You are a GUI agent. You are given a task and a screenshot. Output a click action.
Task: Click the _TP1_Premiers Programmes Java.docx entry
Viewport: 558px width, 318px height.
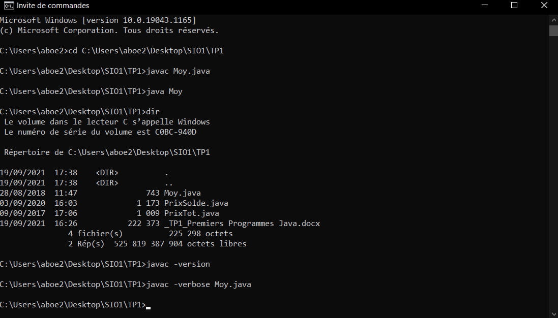[x=242, y=224]
